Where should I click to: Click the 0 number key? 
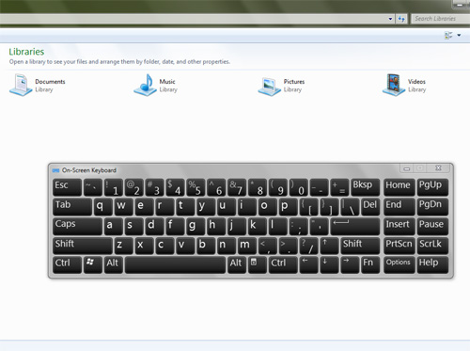pos(298,187)
